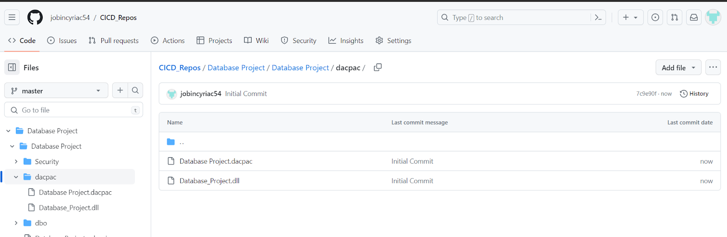Open the repository Settings tab
The height and width of the screenshot is (237, 727).
[393, 40]
